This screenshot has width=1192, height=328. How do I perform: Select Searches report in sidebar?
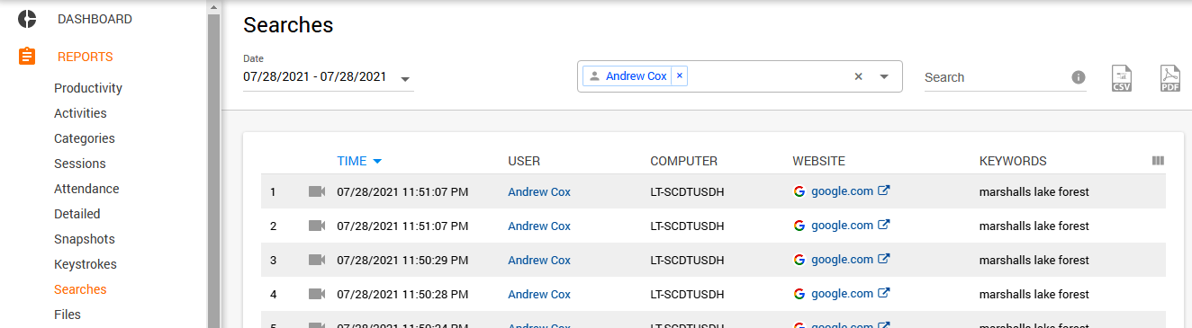(80, 289)
